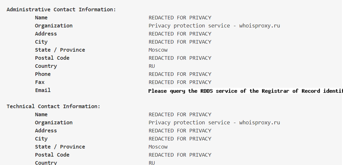
Task: Click the technical contact's Postal Code label
Action: 52,155
